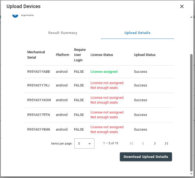Image resolution: width=195 pixels, height=178 pixels.
Task: Click the 1 – 5 of 19 range label
Action: coord(111,143)
